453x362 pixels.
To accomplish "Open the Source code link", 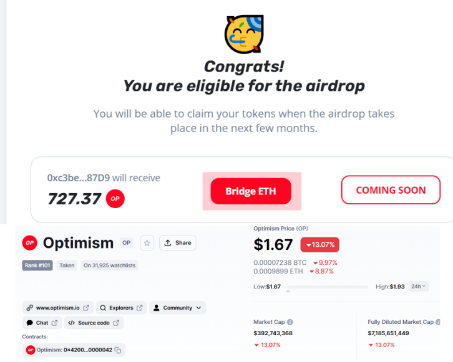I will point(94,323).
